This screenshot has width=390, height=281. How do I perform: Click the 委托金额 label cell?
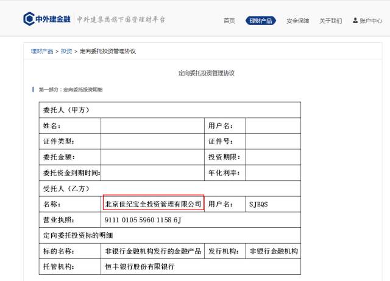point(70,157)
